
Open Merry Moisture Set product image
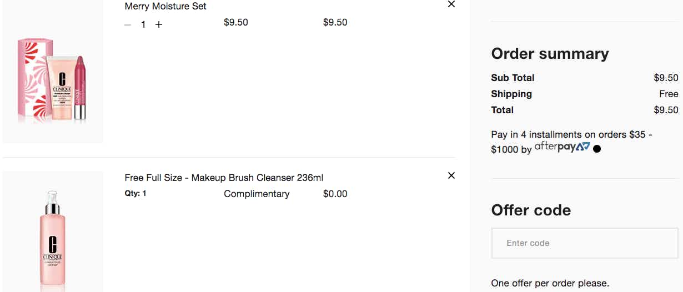(53, 72)
